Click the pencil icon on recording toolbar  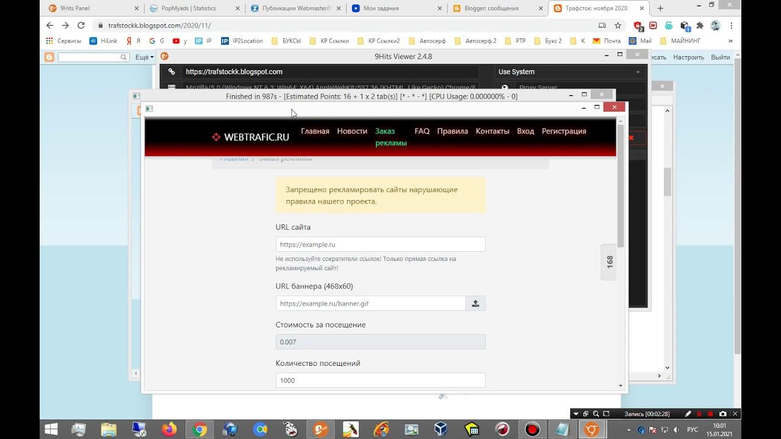[x=688, y=414]
